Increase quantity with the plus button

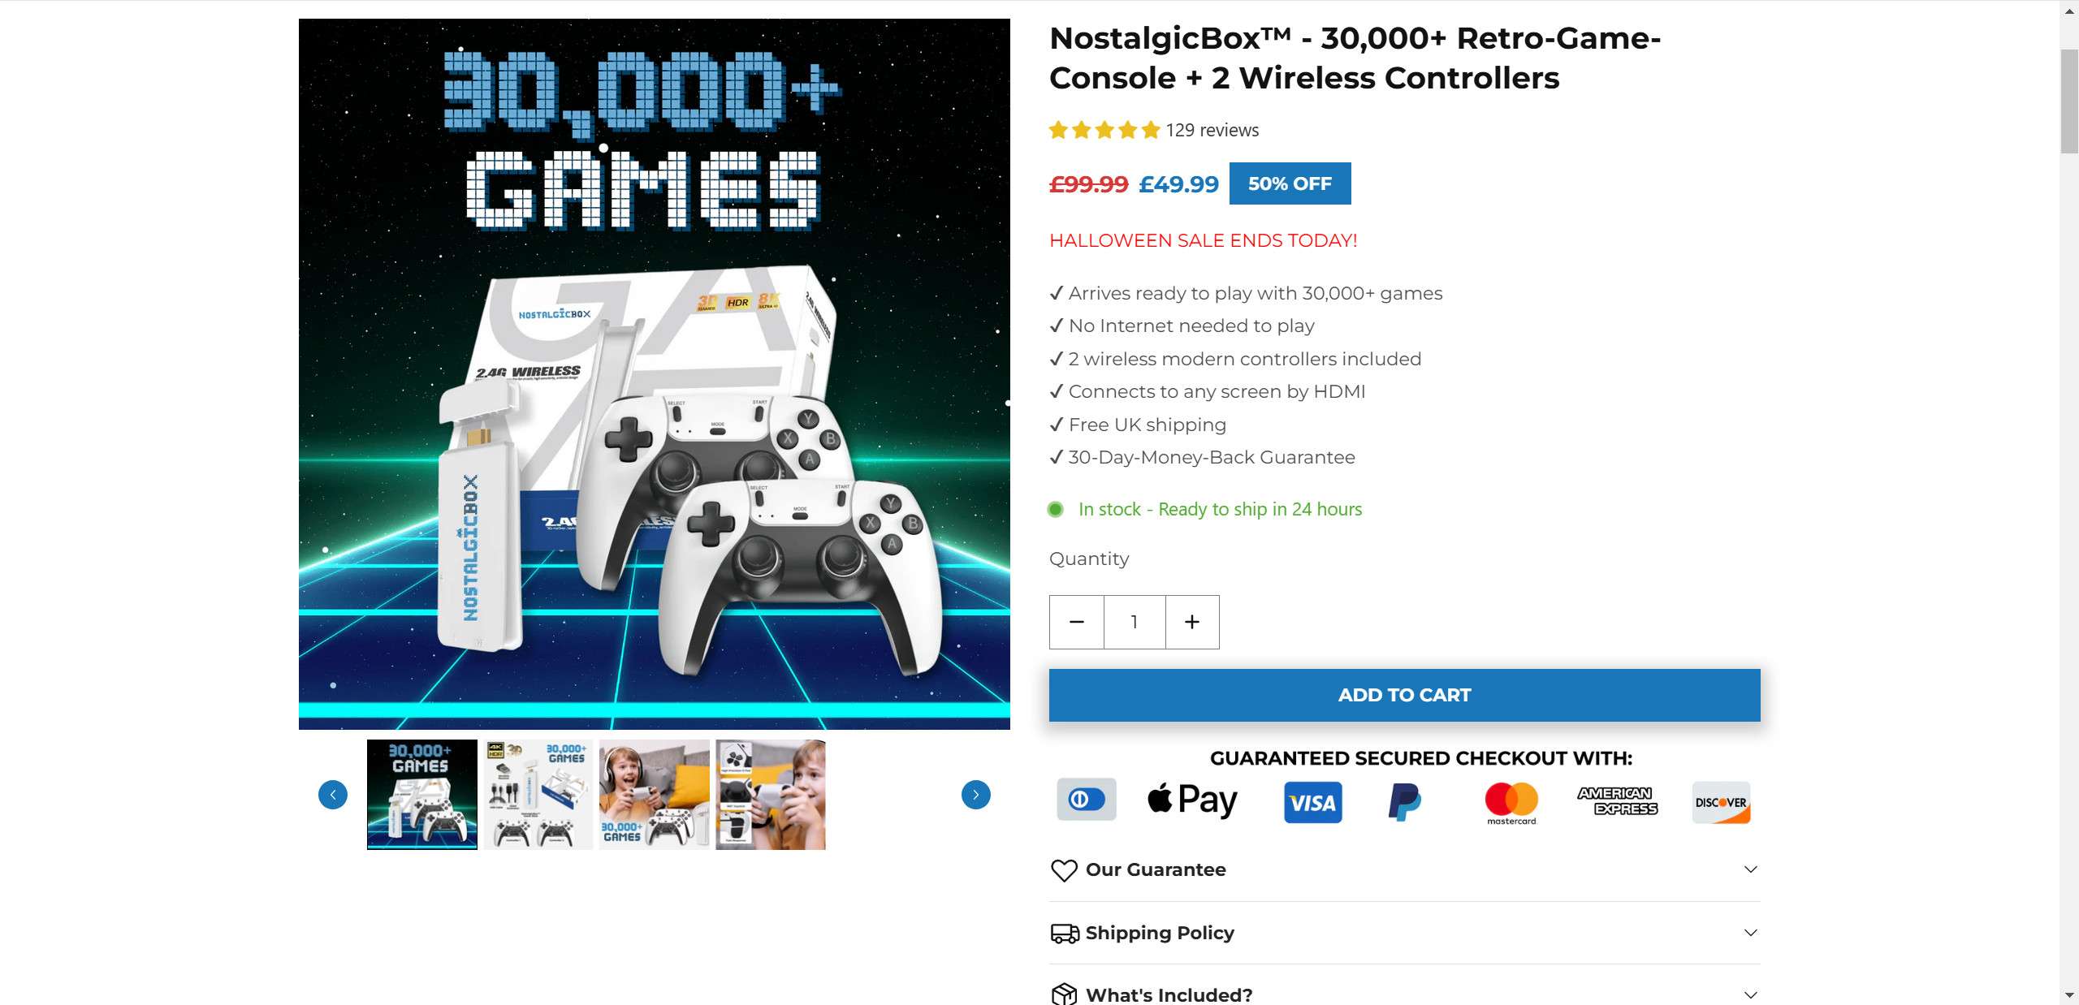point(1192,622)
